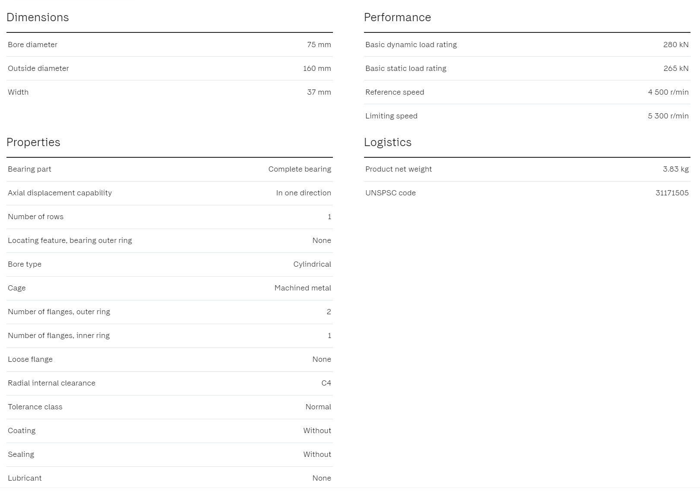Click the Performance section heading
Image resolution: width=700 pixels, height=491 pixels.
pos(397,17)
